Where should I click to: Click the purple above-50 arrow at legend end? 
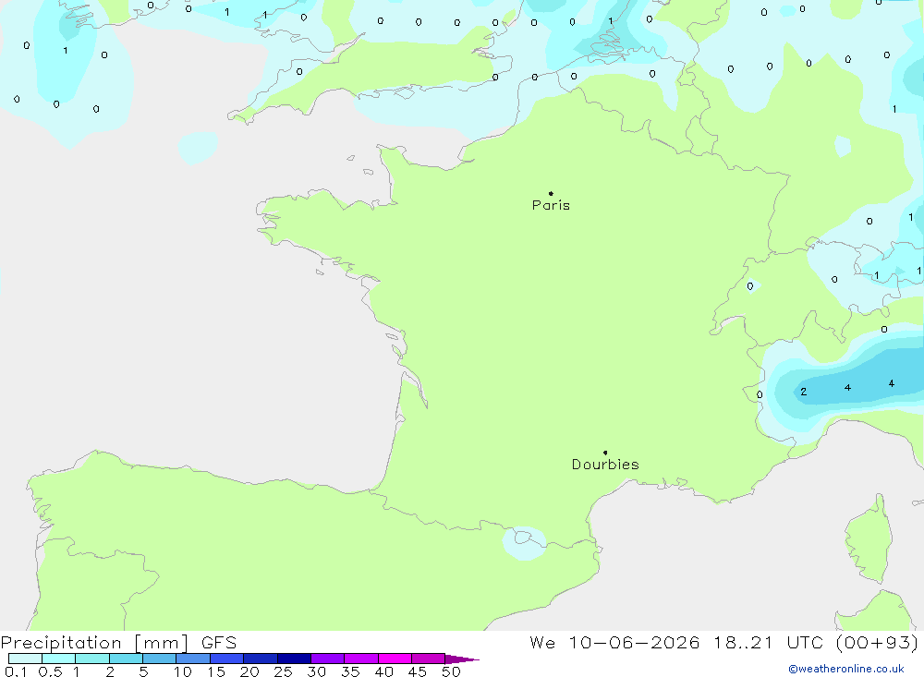coord(461,659)
